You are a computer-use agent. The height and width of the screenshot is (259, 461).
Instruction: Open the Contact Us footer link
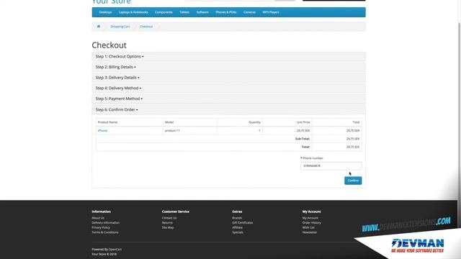coord(169,218)
